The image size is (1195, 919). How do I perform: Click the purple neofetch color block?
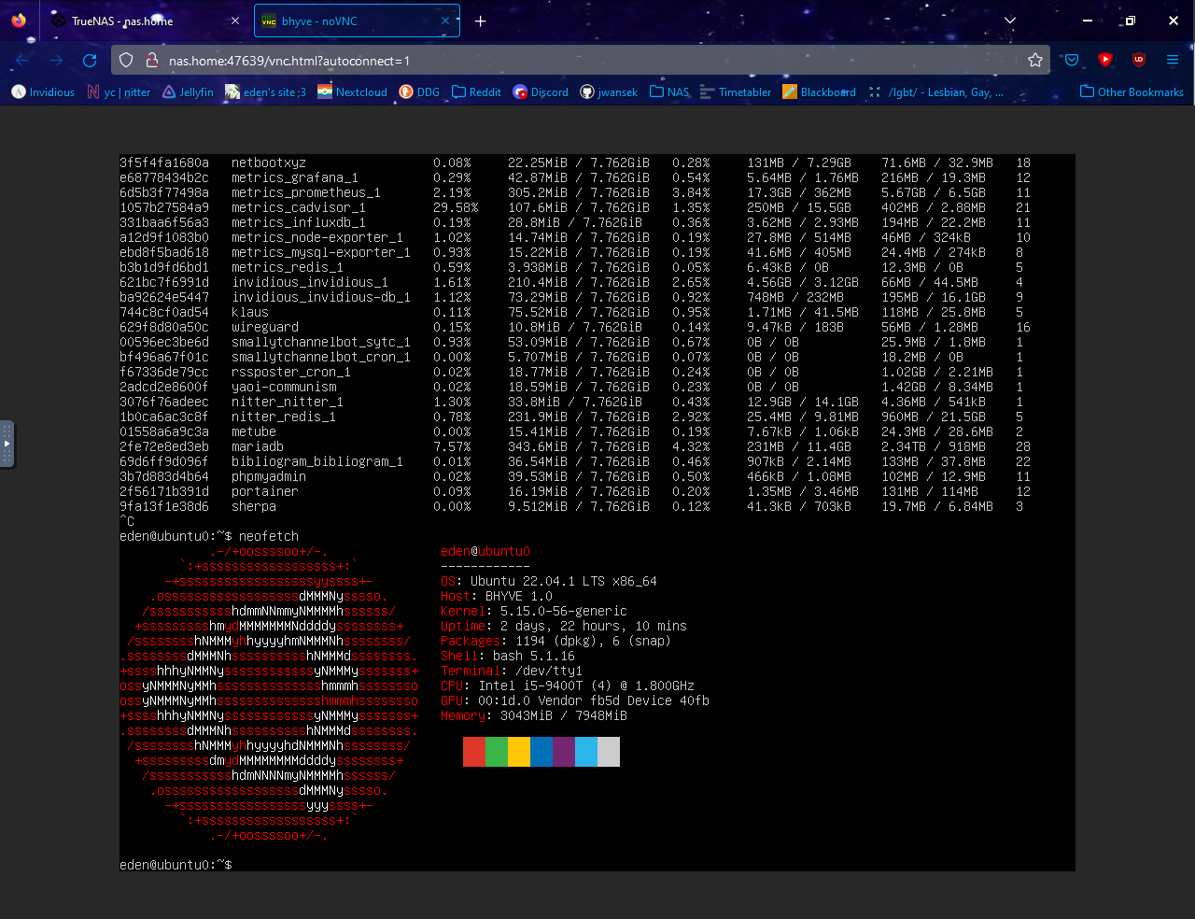point(564,752)
